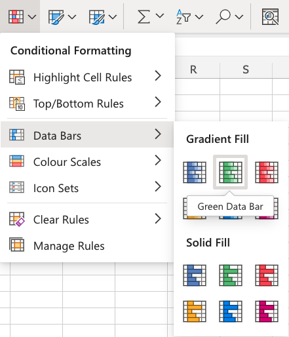Select the gradient blue data bar
This screenshot has width=289, height=337.
point(195,172)
